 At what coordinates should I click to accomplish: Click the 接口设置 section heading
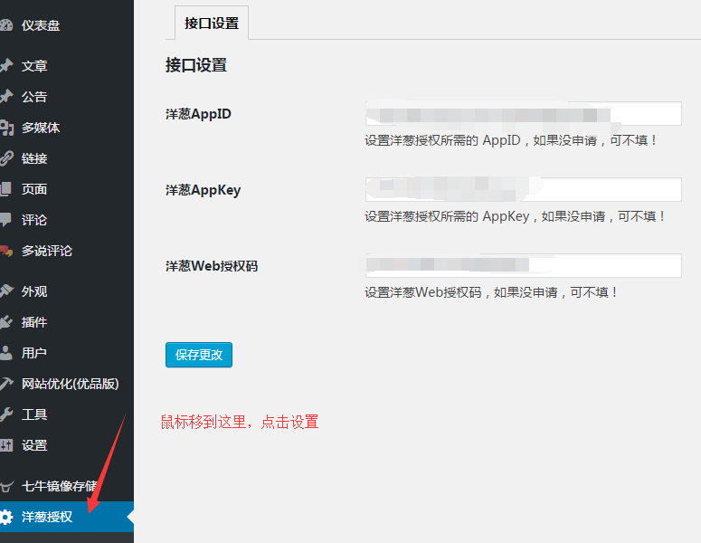click(x=196, y=65)
